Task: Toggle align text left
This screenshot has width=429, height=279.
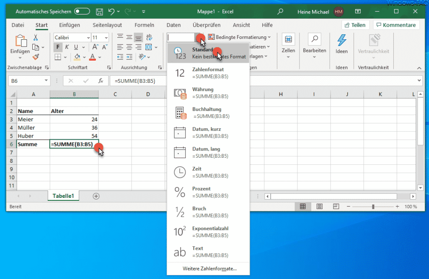Action: tap(120, 47)
